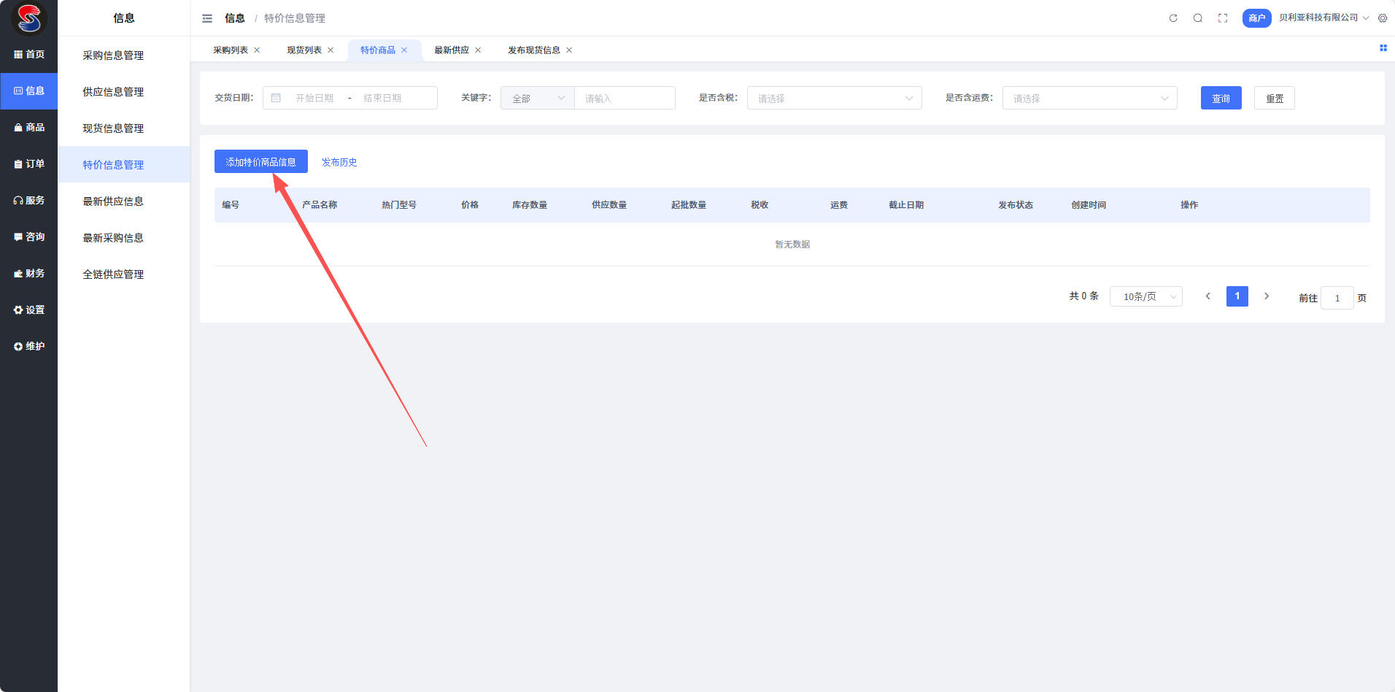Viewport: 1395px width, 692px height.
Task: Expand the 是否含运费 dropdown
Action: click(x=1089, y=99)
